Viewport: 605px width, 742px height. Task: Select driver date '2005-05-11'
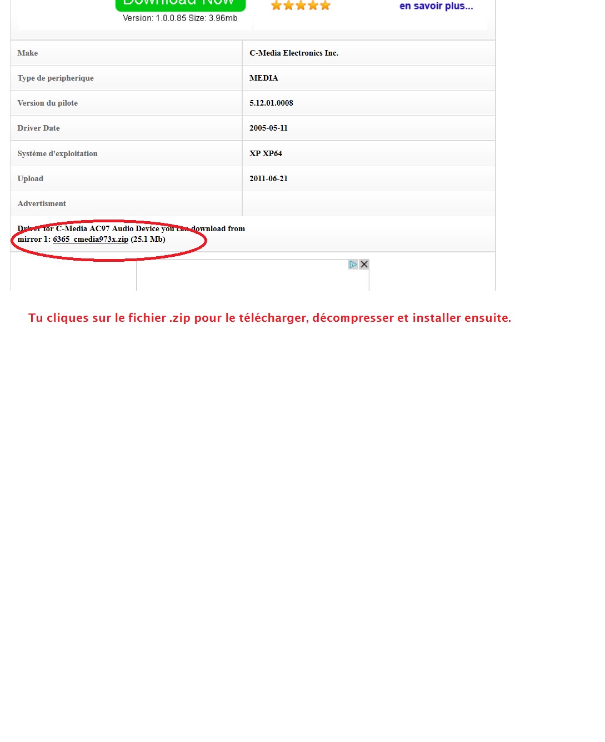coord(268,128)
